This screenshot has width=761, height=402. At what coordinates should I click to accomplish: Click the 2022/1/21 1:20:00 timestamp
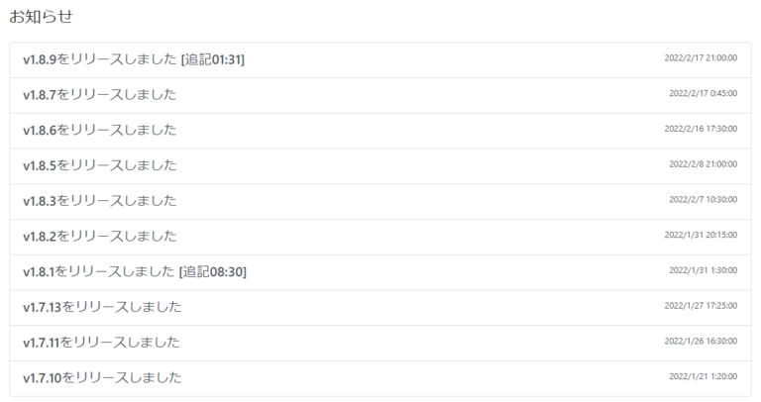pos(703,376)
